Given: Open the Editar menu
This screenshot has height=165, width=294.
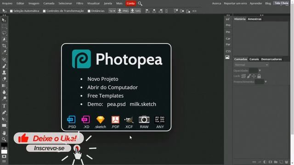Looking at the screenshot, I should (20, 3).
